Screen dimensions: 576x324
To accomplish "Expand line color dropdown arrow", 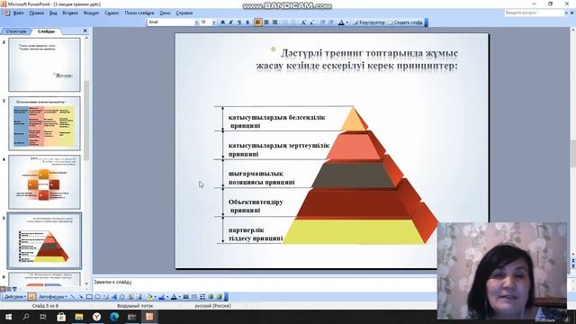I will pyautogui.click(x=167, y=297).
